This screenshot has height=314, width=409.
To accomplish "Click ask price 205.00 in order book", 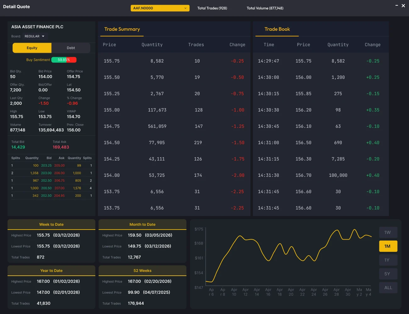I will coord(59,165).
